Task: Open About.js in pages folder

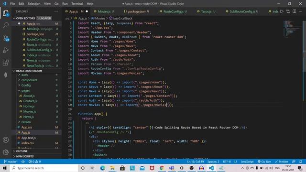Action: point(29,96)
